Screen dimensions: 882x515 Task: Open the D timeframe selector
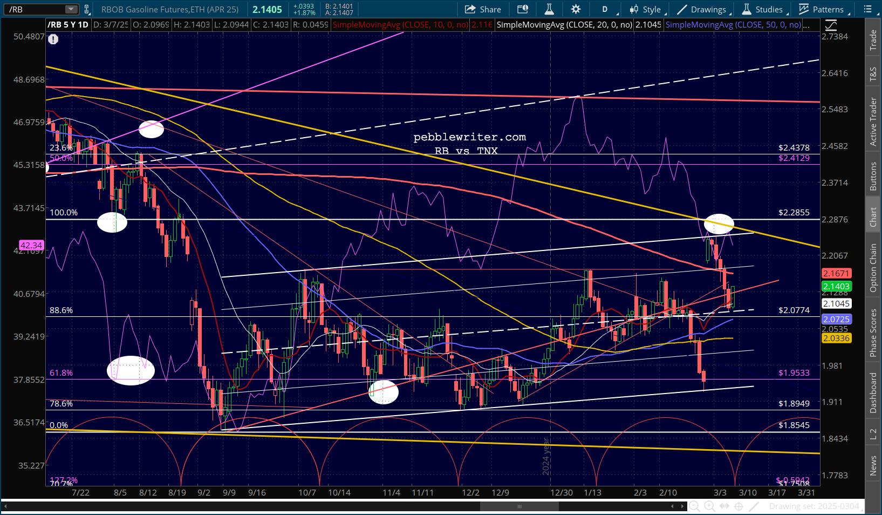pos(605,9)
